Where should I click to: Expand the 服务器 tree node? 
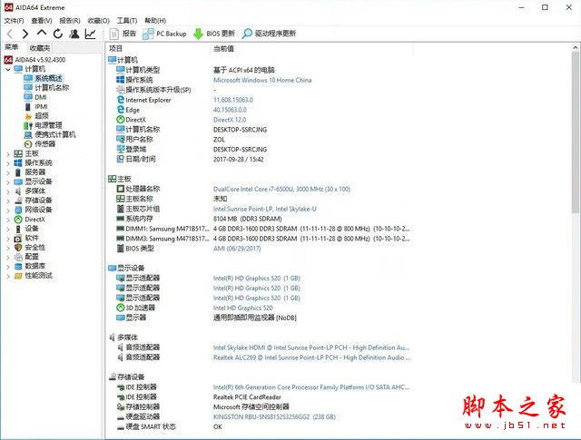(8, 172)
